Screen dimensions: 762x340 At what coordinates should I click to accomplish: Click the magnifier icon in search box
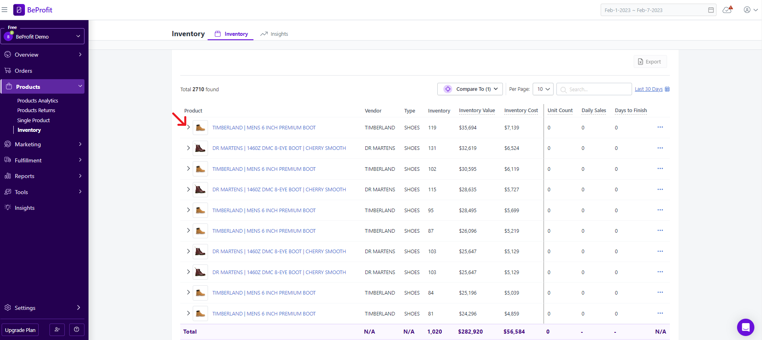tap(564, 90)
